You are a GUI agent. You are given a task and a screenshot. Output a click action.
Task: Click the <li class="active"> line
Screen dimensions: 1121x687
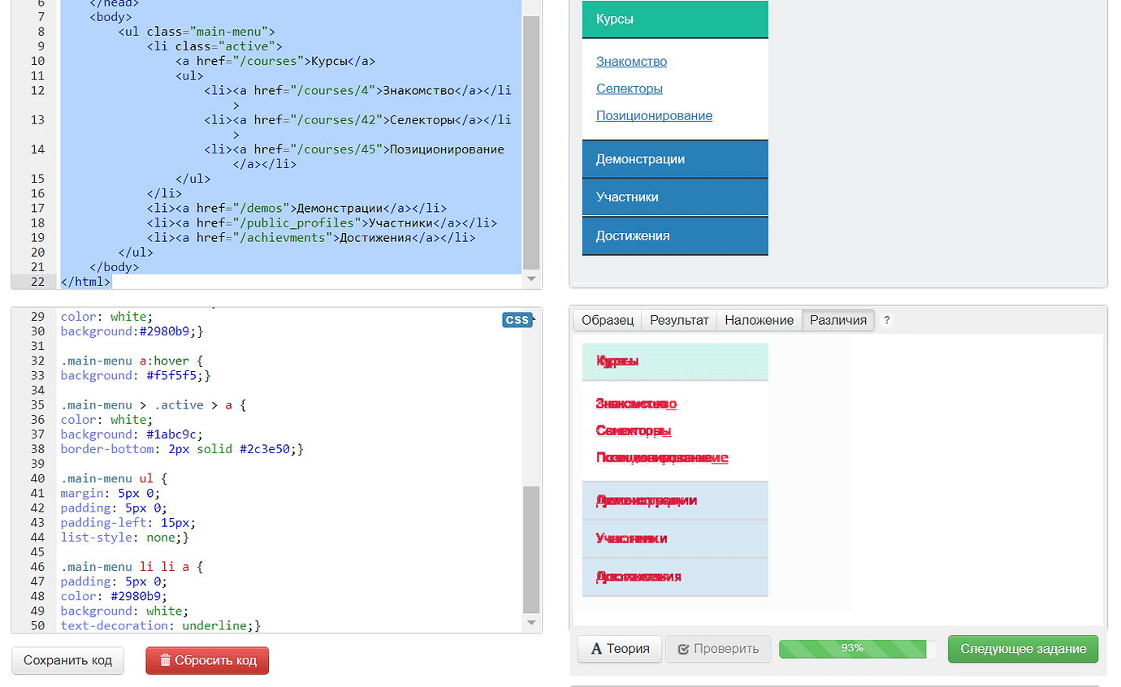point(214,46)
